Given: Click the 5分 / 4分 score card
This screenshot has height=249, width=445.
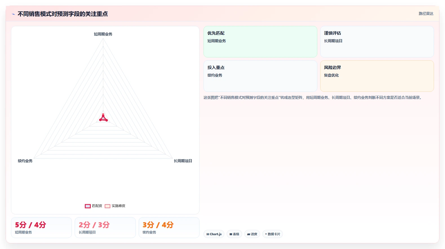Looking at the screenshot, I should (41, 228).
